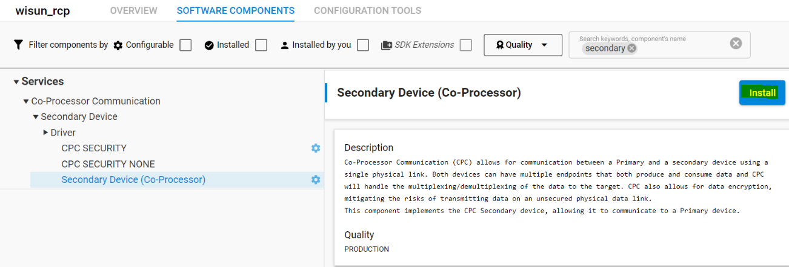789x267 pixels.
Task: Click the filter funnel icon
Action: (x=18, y=45)
